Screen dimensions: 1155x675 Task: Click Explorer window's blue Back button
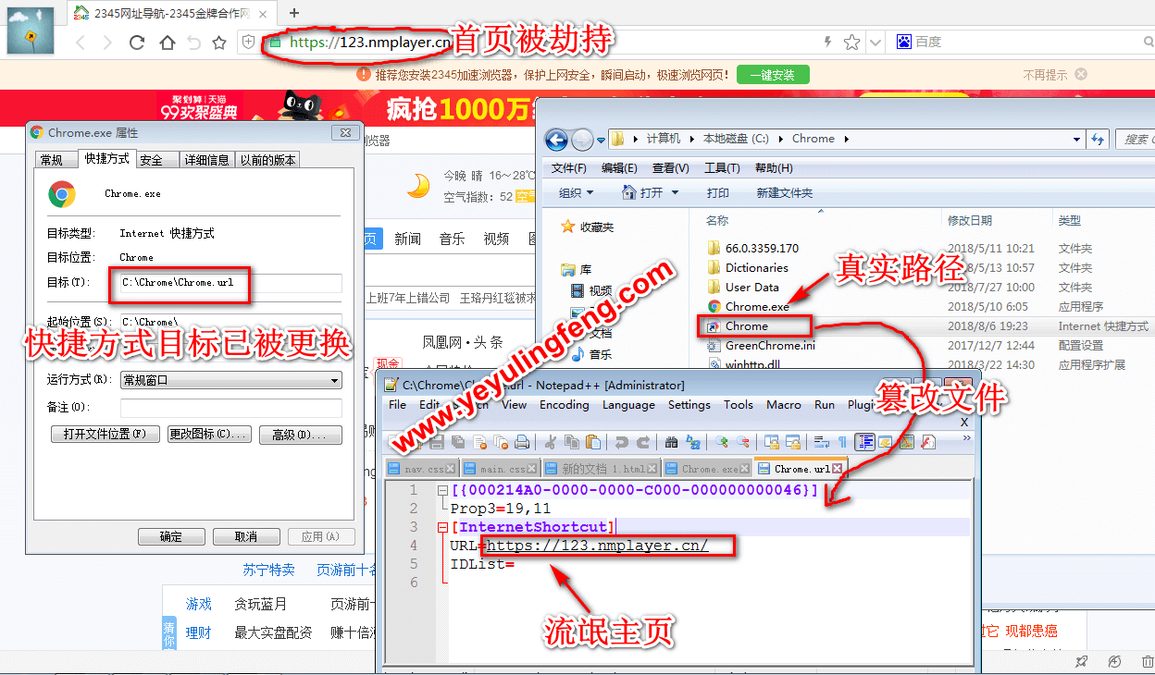click(x=556, y=140)
